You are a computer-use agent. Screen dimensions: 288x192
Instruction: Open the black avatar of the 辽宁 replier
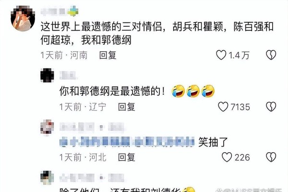[47, 75]
